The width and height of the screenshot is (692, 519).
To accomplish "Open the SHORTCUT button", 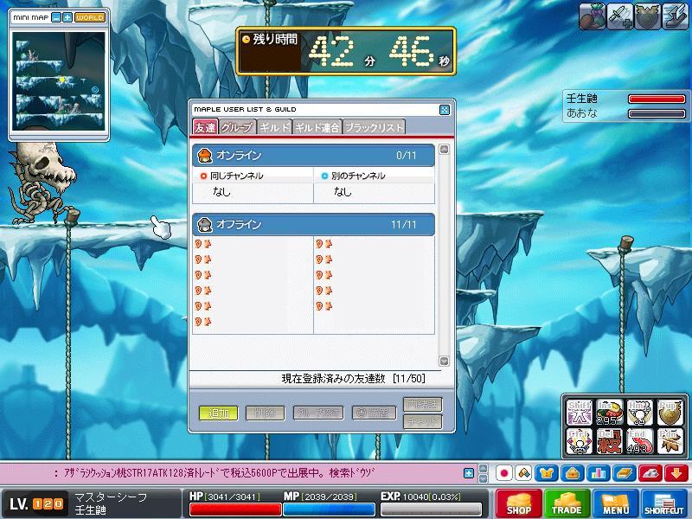I will tap(663, 503).
